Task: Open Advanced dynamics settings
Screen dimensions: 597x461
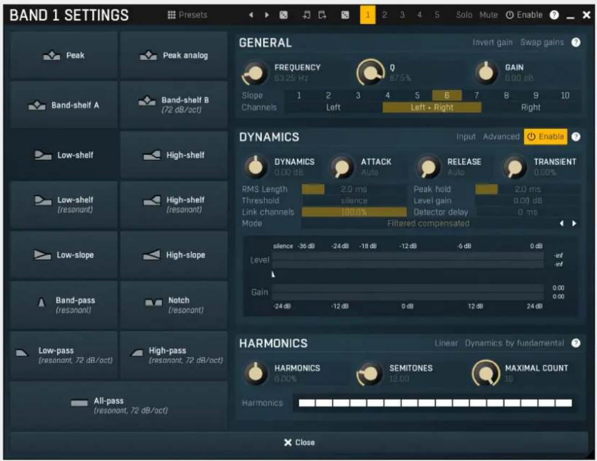Action: [501, 137]
